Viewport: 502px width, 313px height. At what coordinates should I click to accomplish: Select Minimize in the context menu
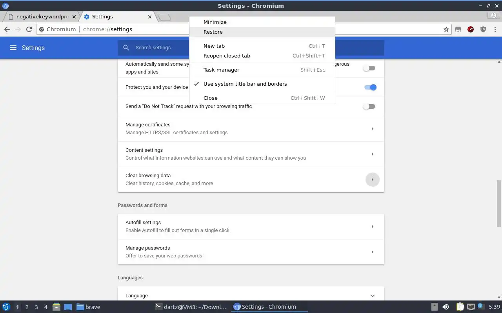(x=262, y=22)
